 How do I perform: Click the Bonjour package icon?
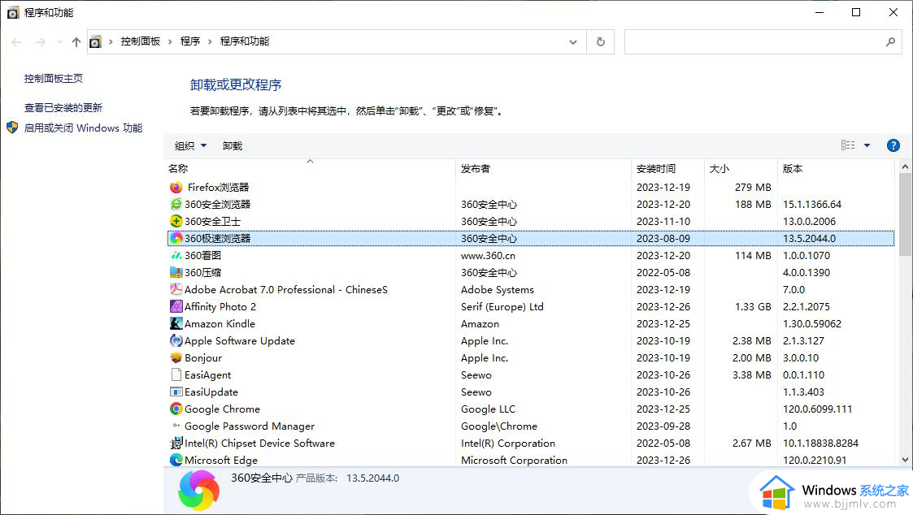click(176, 358)
